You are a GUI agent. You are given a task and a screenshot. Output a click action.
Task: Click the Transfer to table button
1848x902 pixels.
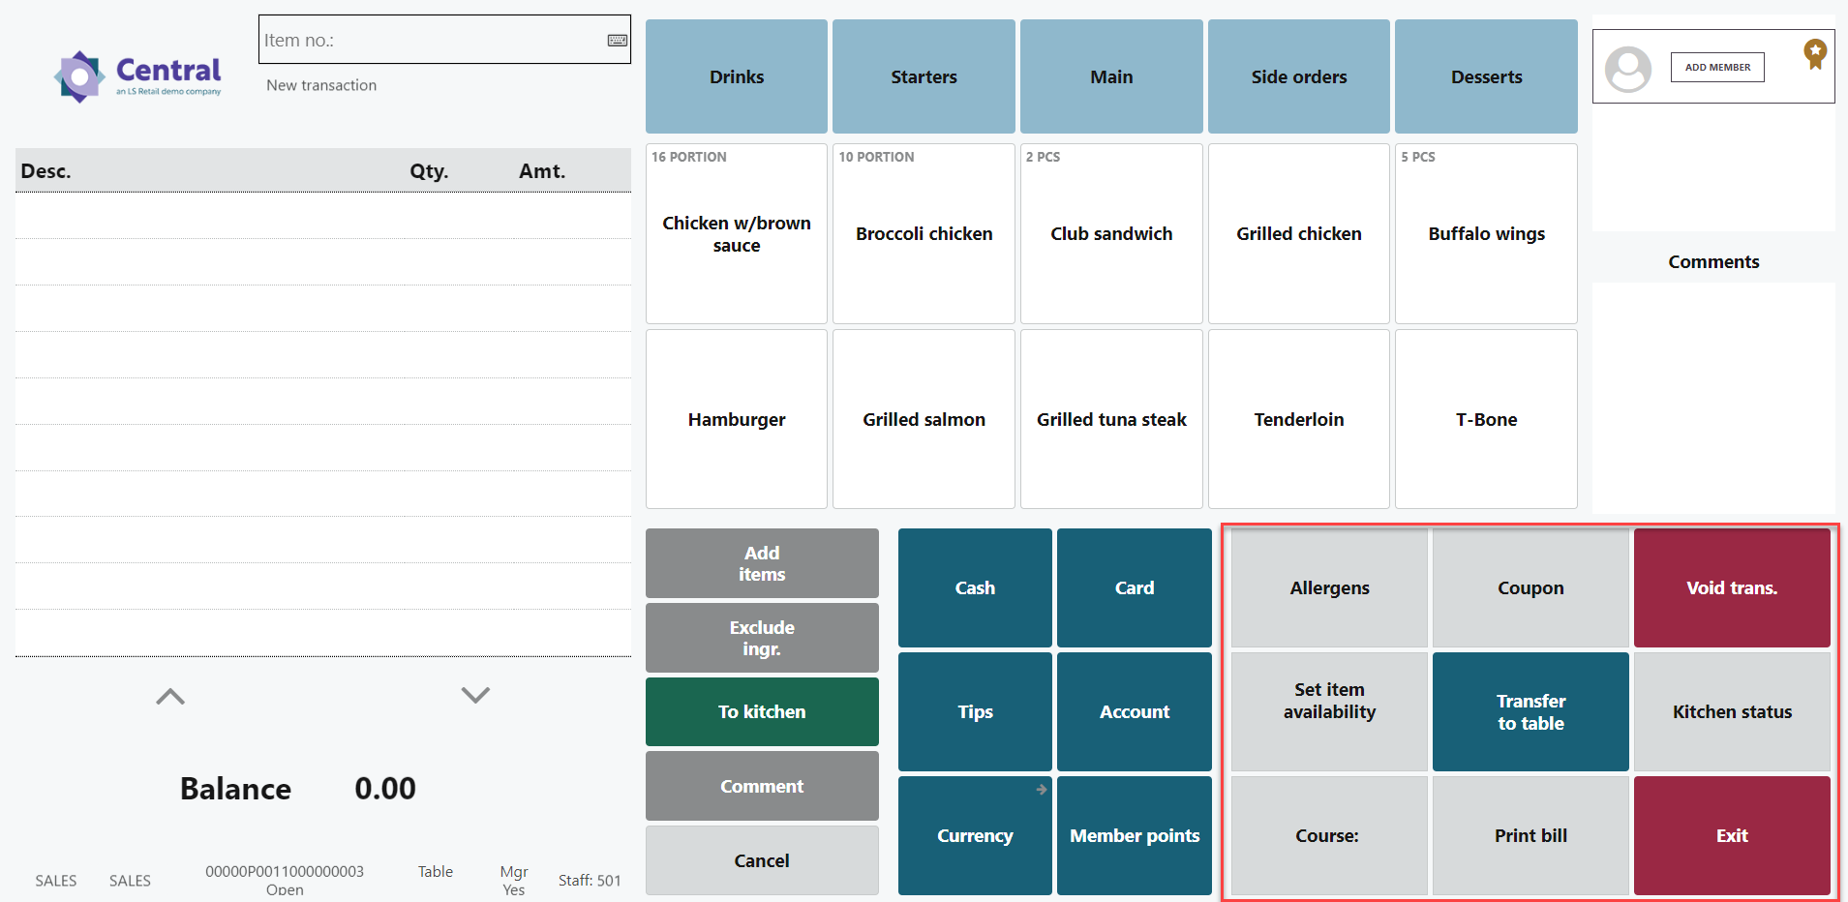coord(1530,711)
